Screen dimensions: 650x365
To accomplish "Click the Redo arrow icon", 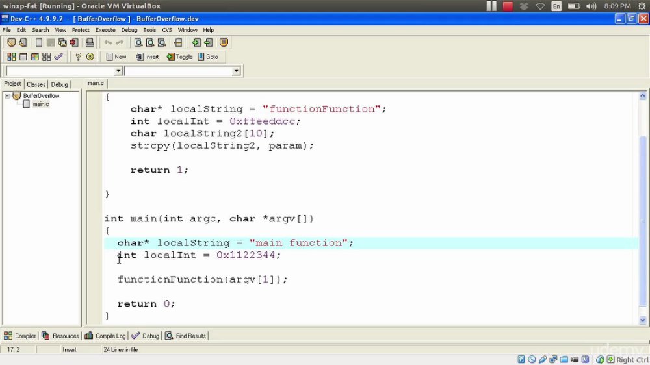I will [120, 42].
